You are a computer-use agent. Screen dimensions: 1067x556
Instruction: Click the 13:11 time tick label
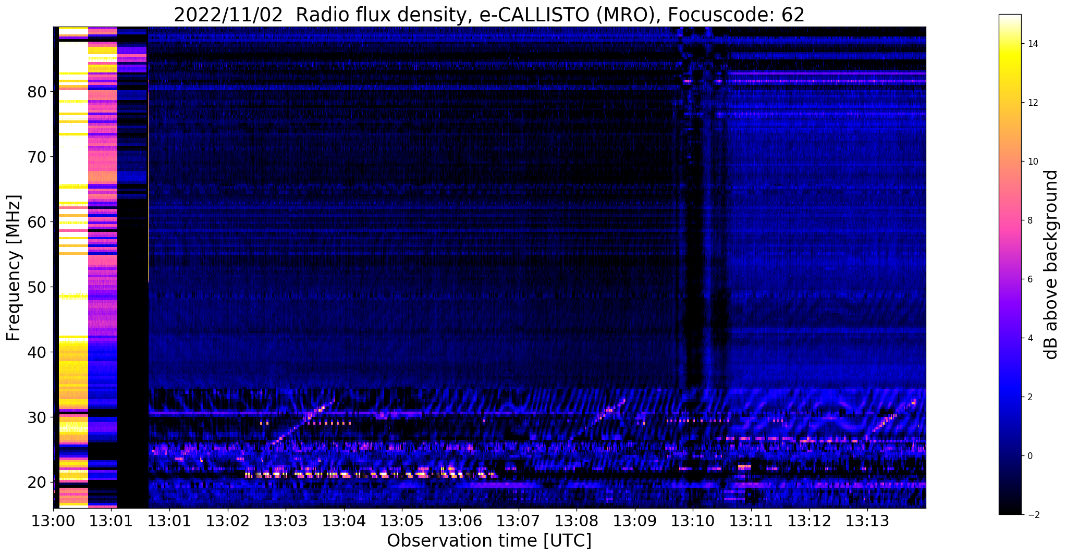click(751, 521)
